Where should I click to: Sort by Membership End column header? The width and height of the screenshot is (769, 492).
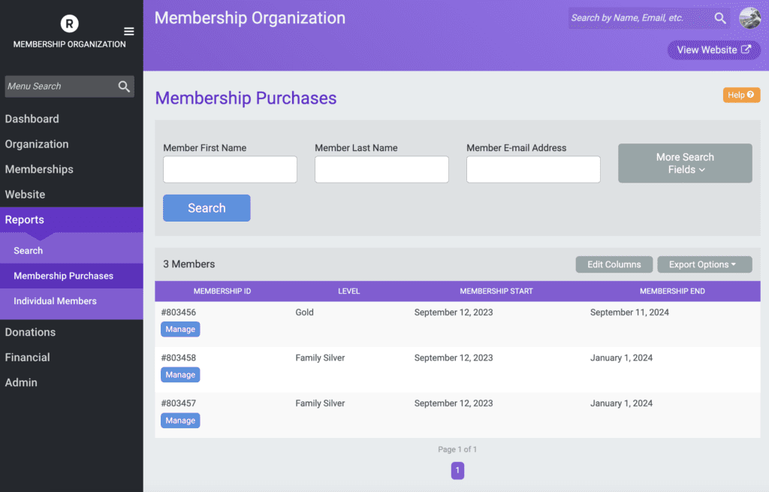(x=672, y=291)
